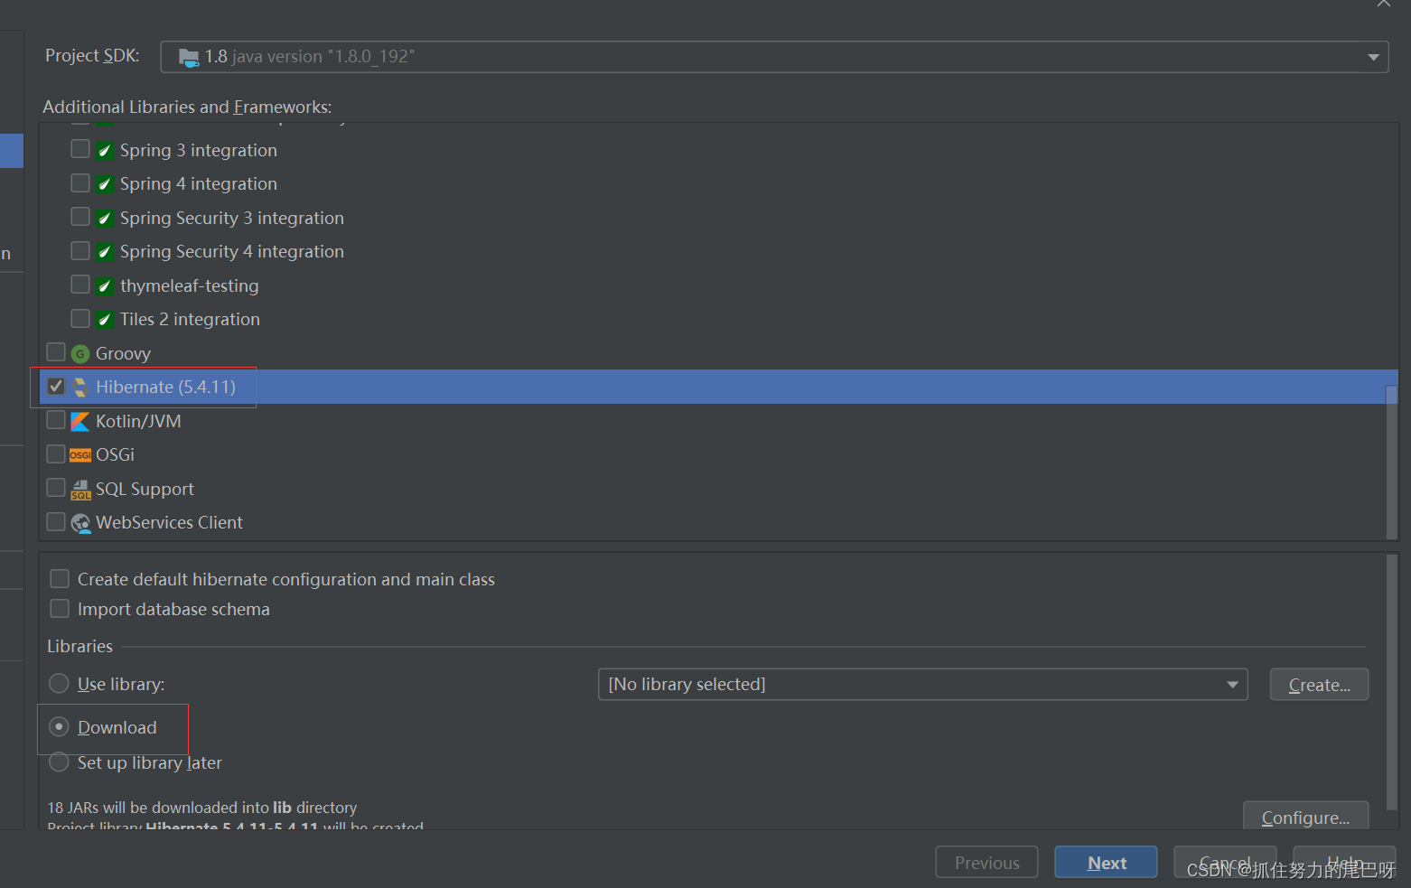Tick the thymeleaf-testing checkbox

tap(80, 285)
